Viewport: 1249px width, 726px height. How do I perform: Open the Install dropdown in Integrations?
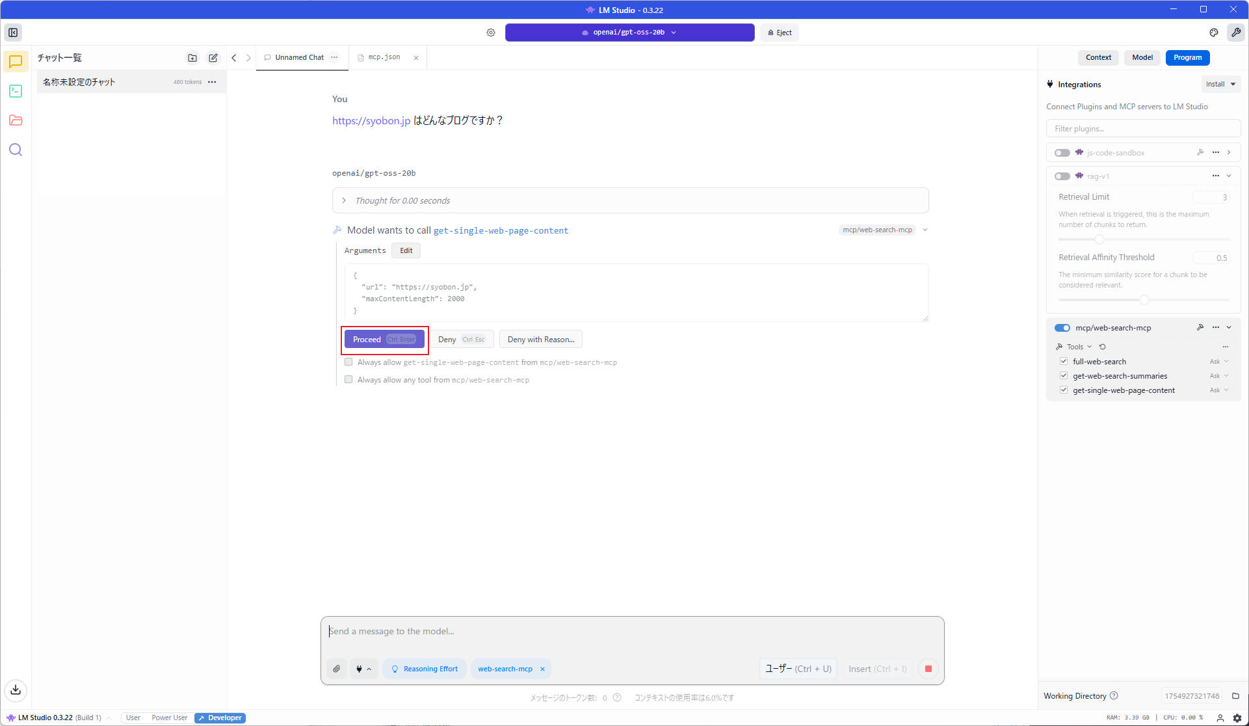1220,84
